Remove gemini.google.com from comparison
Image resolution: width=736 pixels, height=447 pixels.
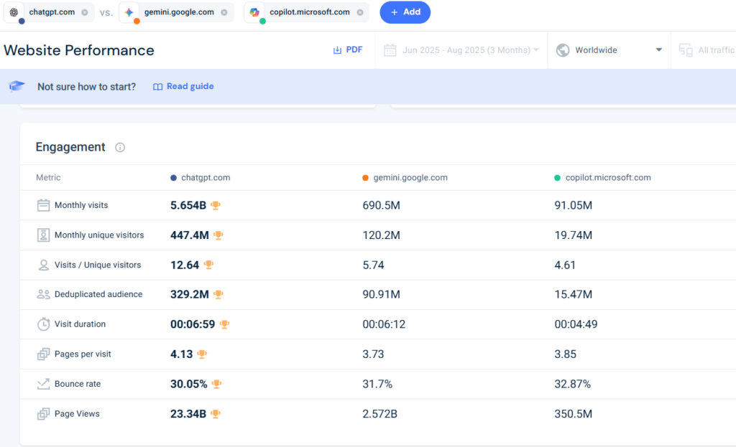click(x=224, y=13)
